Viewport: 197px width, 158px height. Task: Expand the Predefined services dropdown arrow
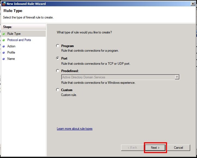click(177, 77)
